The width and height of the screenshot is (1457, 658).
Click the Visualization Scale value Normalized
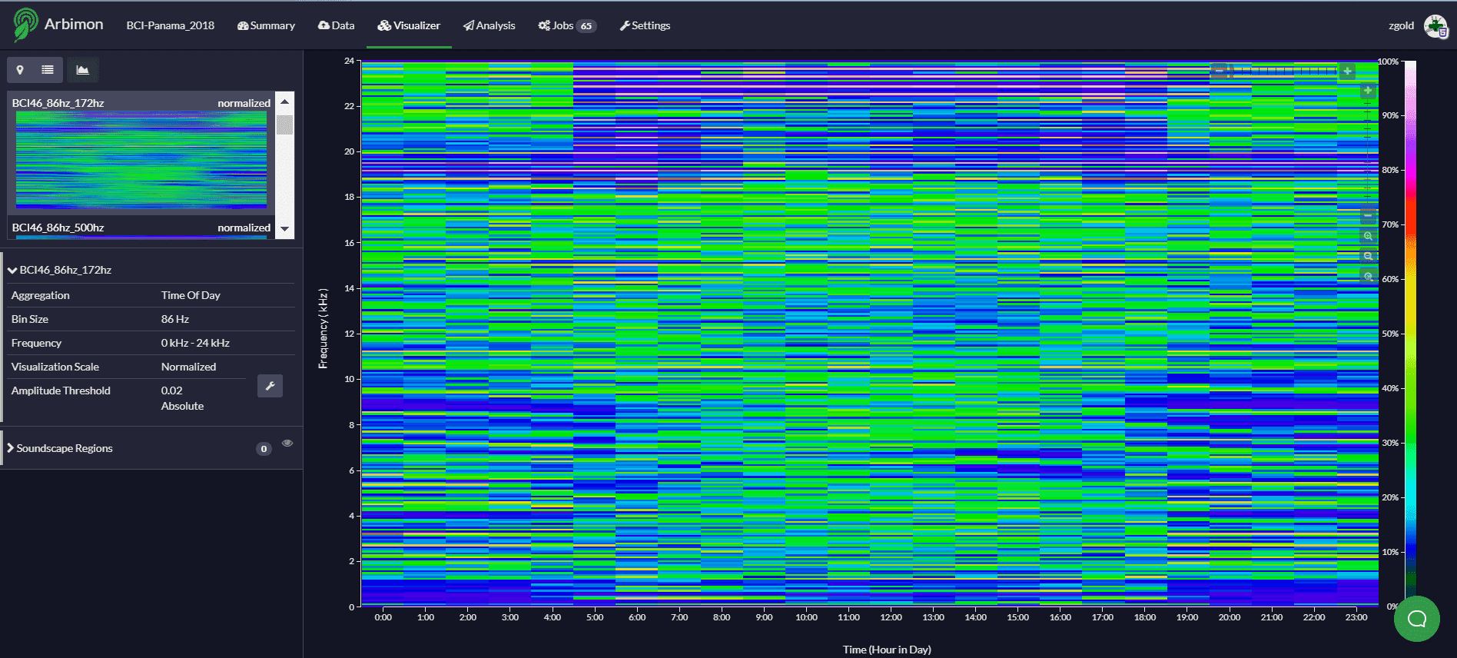(x=188, y=367)
